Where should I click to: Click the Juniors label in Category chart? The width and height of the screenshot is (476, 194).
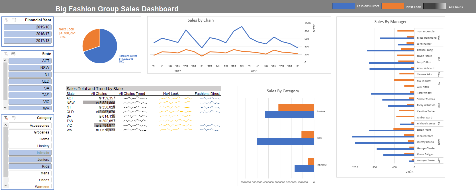321,111
